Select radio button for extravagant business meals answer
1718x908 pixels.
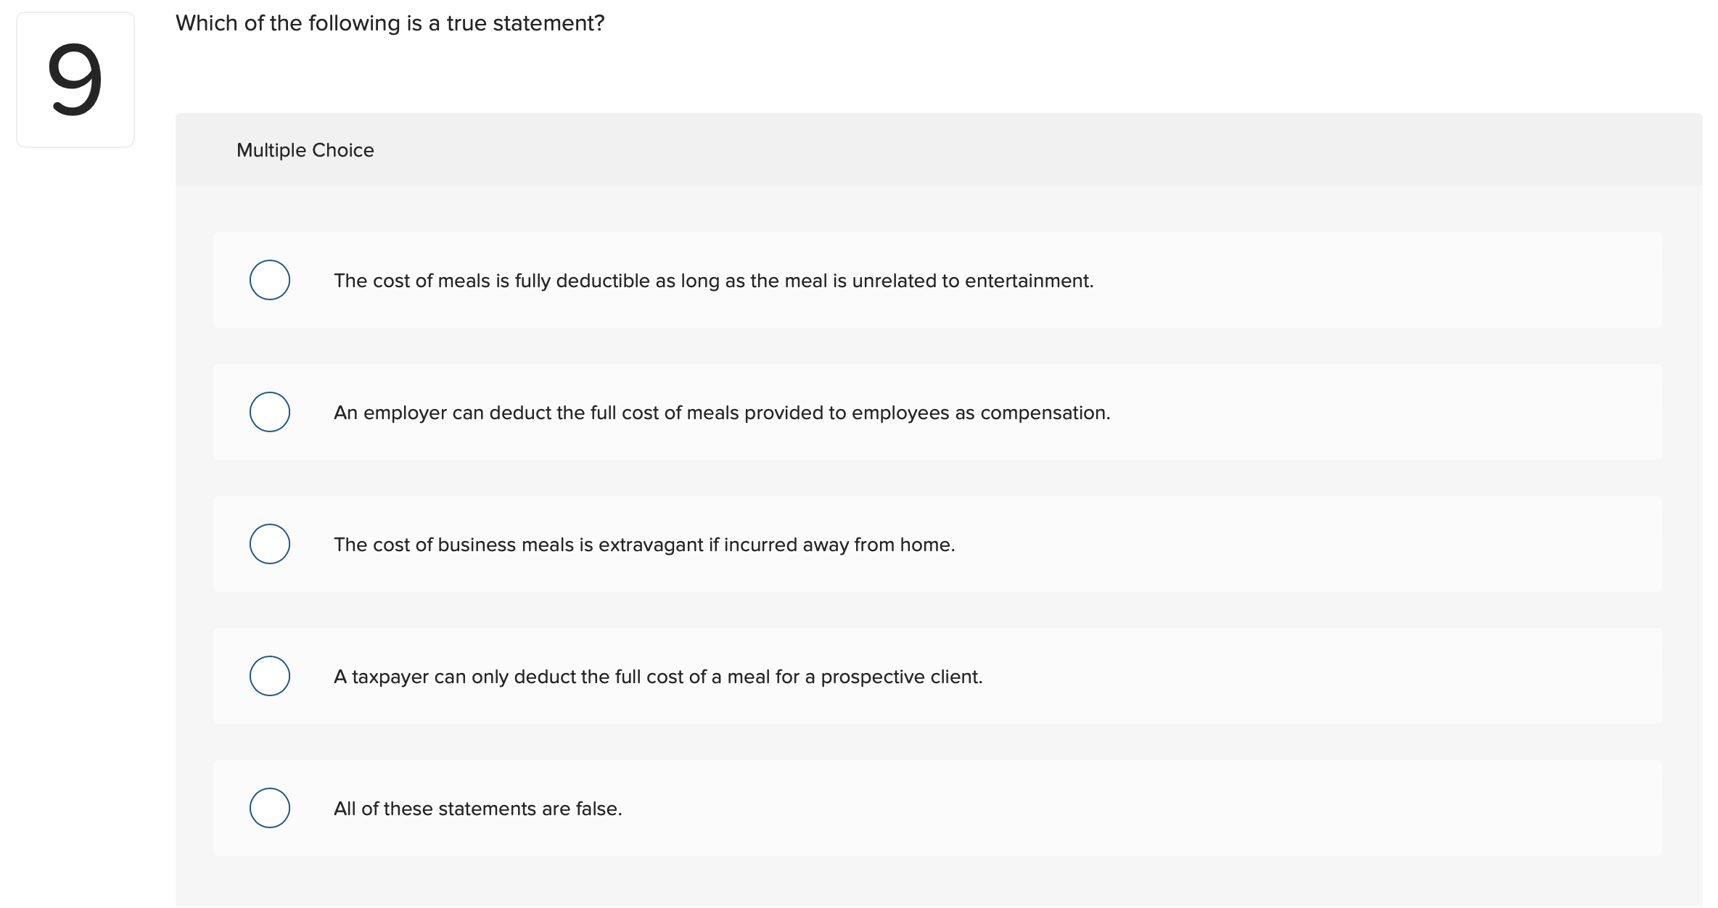pos(270,544)
